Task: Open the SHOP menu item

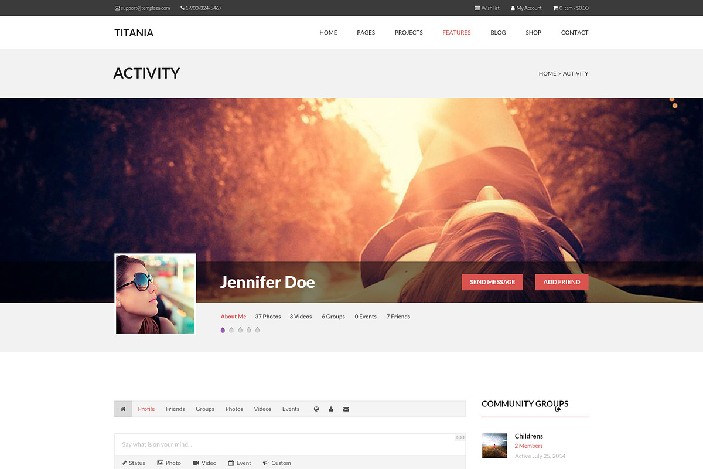Action: (x=533, y=33)
